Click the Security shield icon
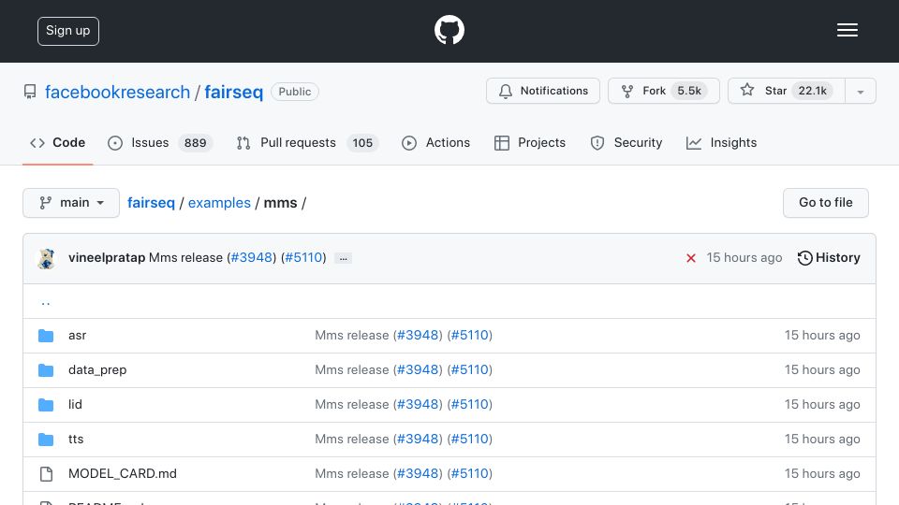The width and height of the screenshot is (899, 505). pos(597,143)
